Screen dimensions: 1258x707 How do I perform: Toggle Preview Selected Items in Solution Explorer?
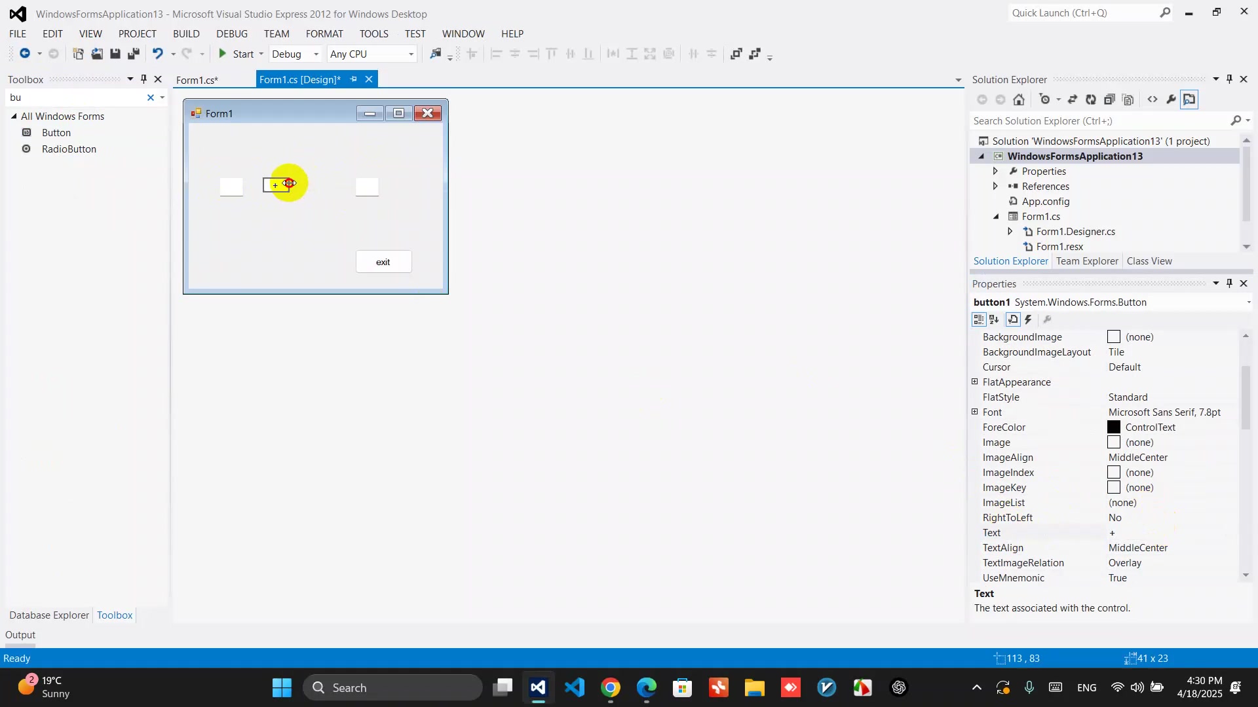coord(1189,100)
